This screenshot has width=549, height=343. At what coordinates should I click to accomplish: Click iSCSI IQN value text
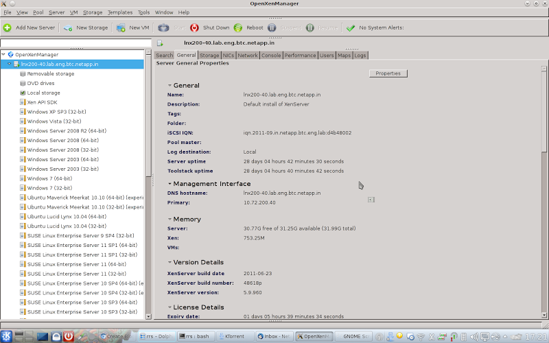point(297,132)
